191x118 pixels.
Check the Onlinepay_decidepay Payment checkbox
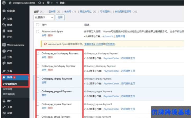(x=38, y=66)
